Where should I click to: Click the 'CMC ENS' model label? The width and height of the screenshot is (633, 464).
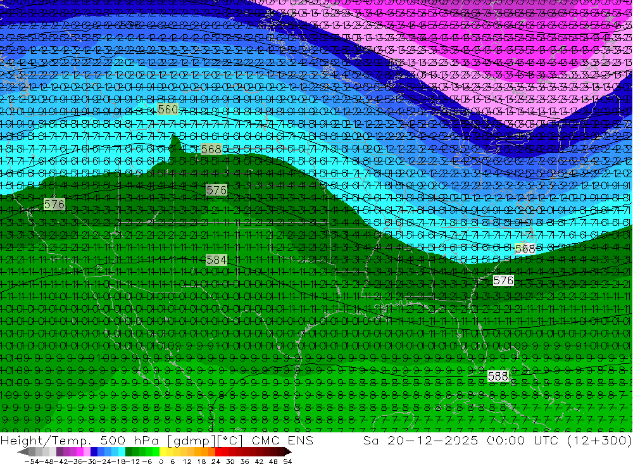[x=282, y=440]
